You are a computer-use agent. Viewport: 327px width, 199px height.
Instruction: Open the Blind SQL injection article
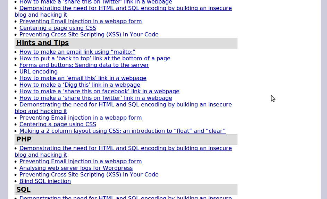tap(45, 181)
